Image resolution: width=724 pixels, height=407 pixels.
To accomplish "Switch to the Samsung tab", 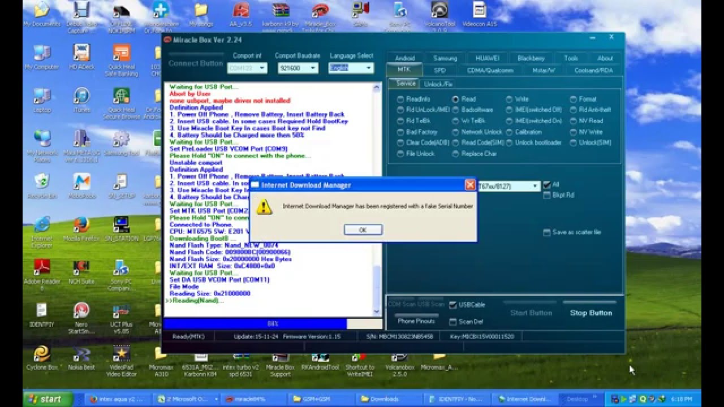I will (445, 58).
